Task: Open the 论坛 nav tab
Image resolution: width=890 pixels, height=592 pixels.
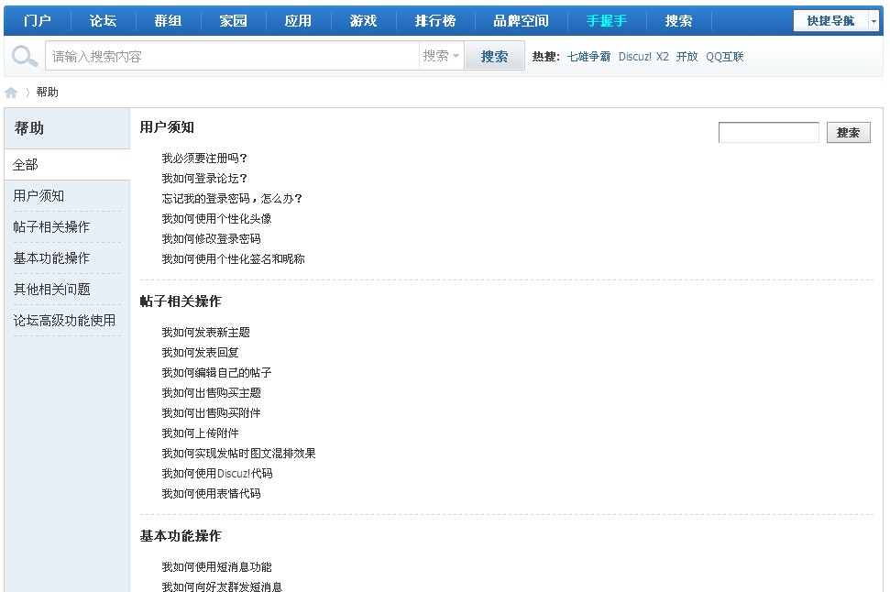Action: tap(103, 21)
